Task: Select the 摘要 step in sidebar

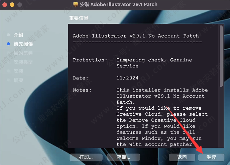Action: (x=18, y=80)
